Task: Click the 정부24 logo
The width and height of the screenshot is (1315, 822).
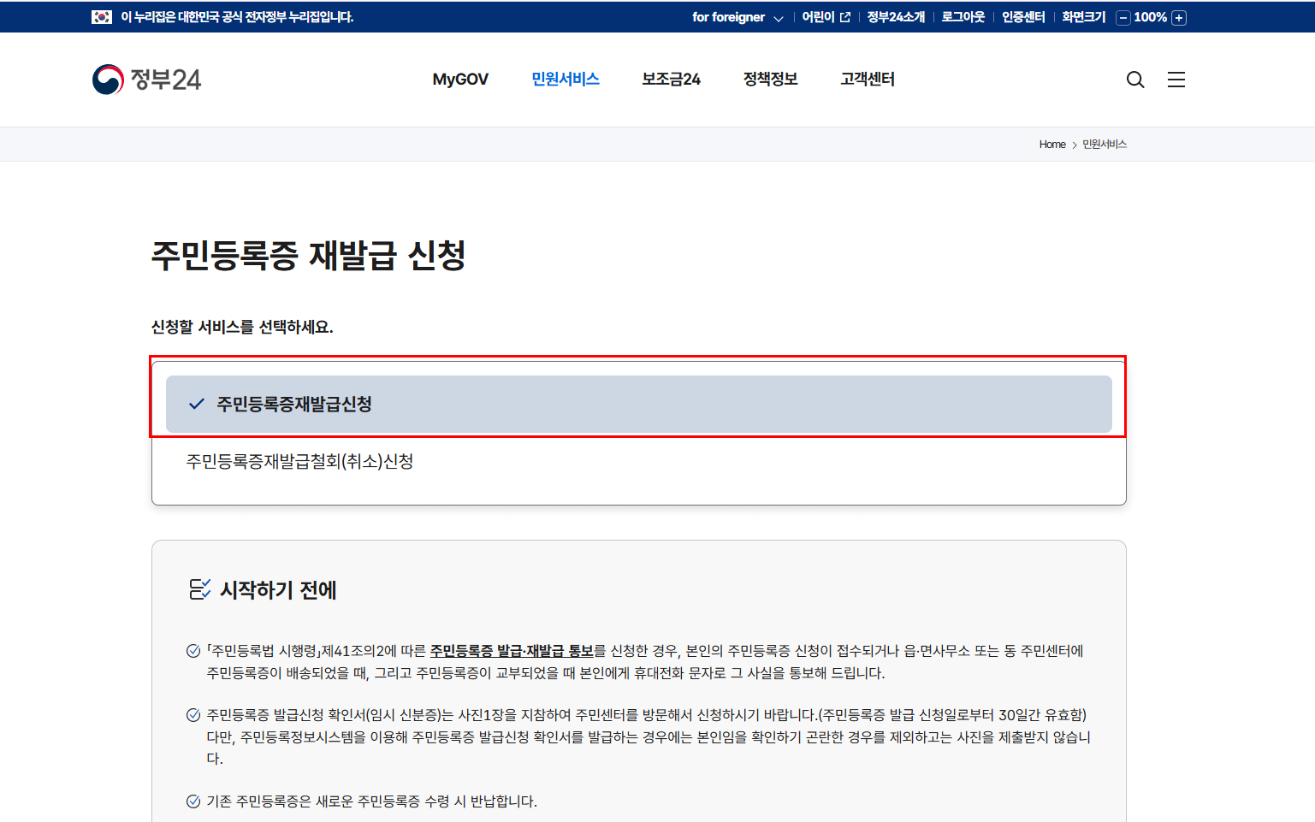Action: [146, 79]
